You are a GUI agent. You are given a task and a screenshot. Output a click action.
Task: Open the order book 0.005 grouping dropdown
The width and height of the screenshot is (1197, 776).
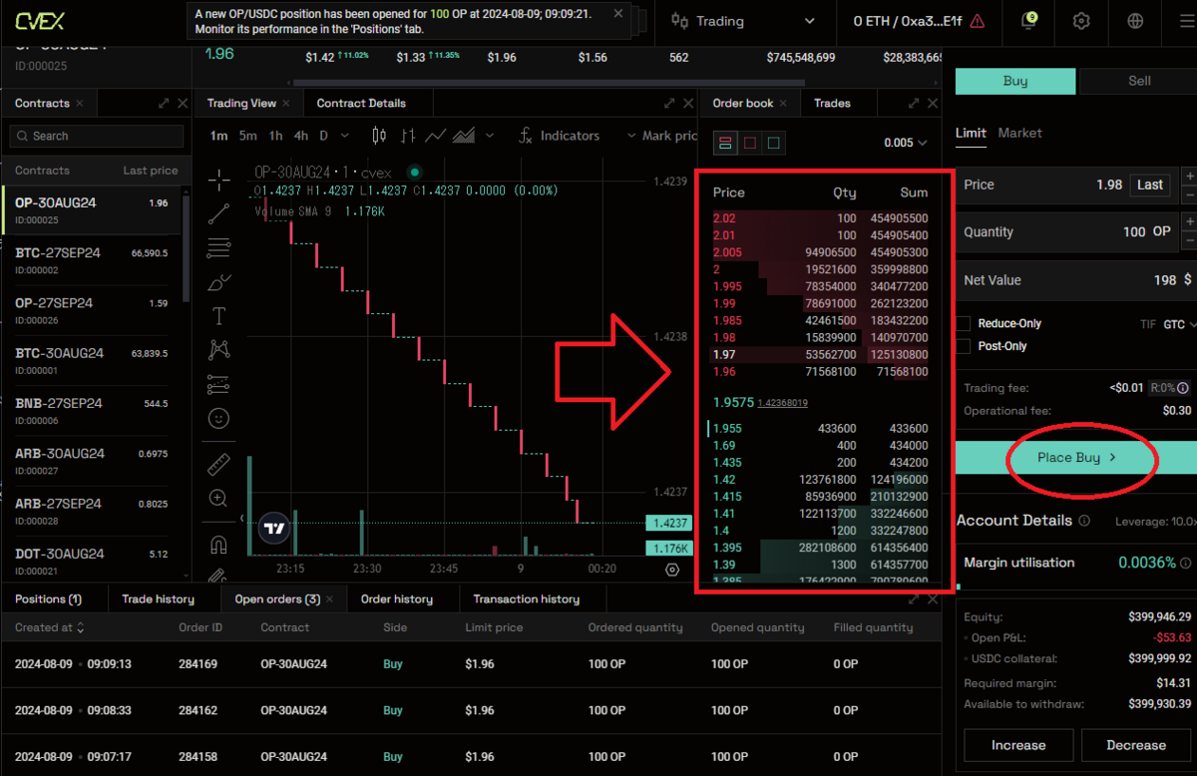[x=906, y=143]
